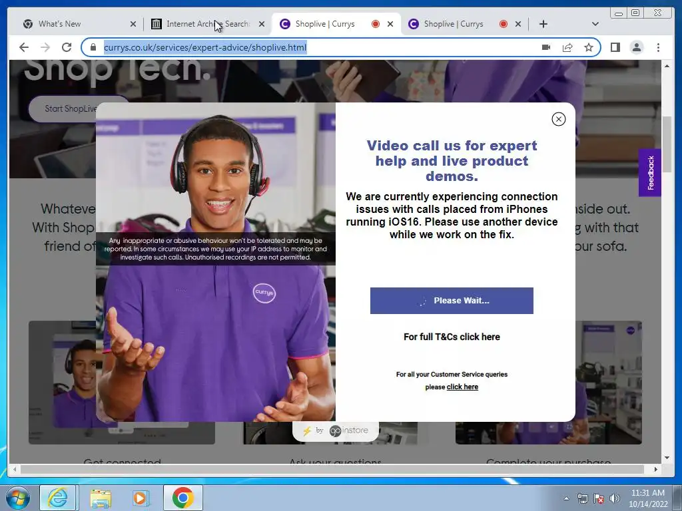Screen dimensions: 682x511
Task: Open the Chrome profile menu
Action: coord(637,47)
